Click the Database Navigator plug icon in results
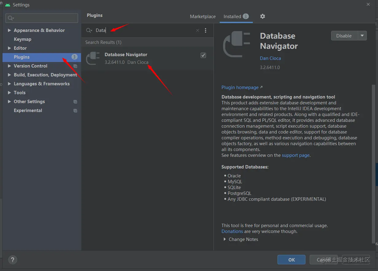This screenshot has height=271, width=378. click(93, 58)
